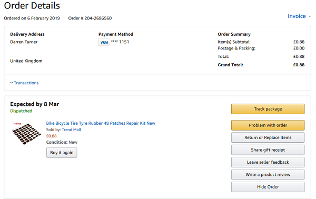
Task: Open the bike patches product thumbnail
Action: (26, 133)
